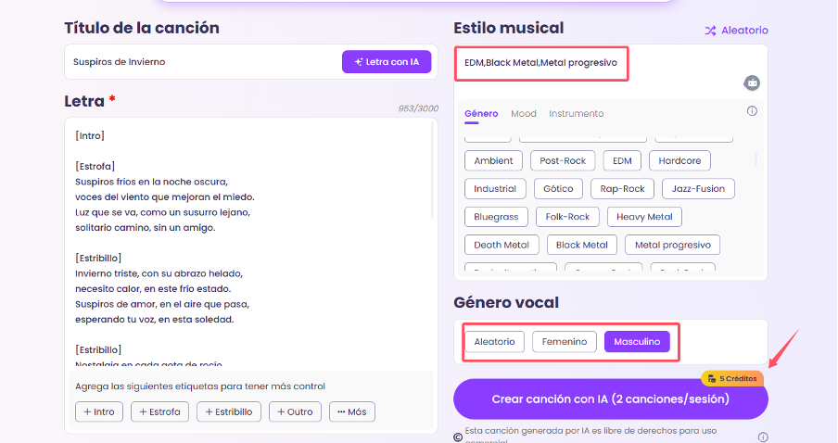Click the genre list scrollbar
The width and height of the screenshot is (838, 443).
tap(756, 158)
